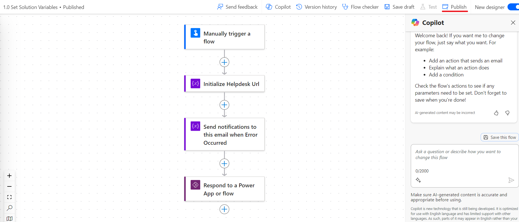
Task: Click Save draft in the toolbar
Action: 399,7
